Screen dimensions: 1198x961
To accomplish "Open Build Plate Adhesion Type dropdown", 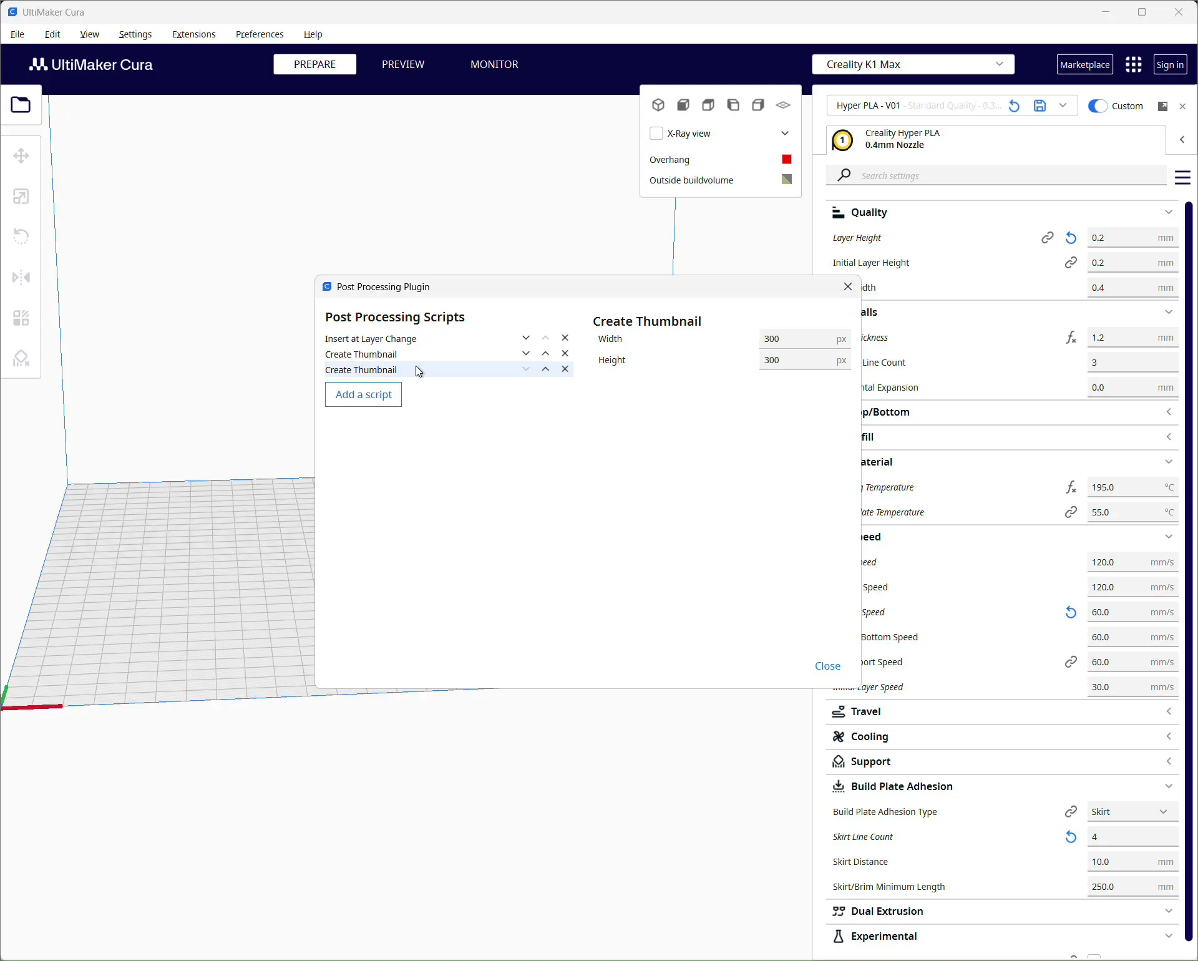I will [x=1132, y=812].
